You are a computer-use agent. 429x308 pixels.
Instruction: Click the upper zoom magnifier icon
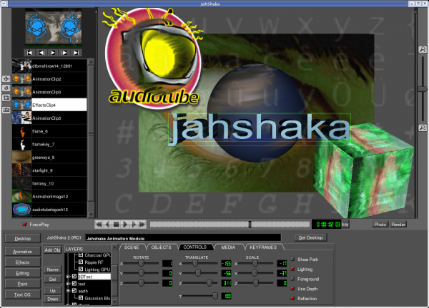click(x=423, y=49)
